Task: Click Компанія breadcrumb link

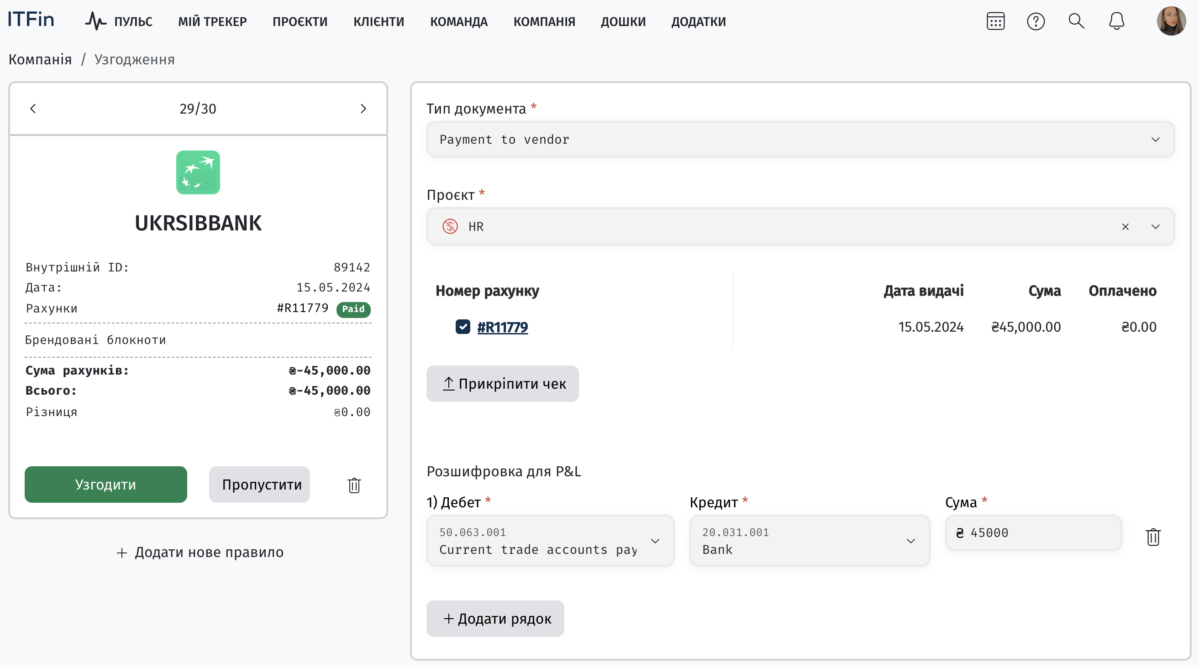Action: click(40, 59)
